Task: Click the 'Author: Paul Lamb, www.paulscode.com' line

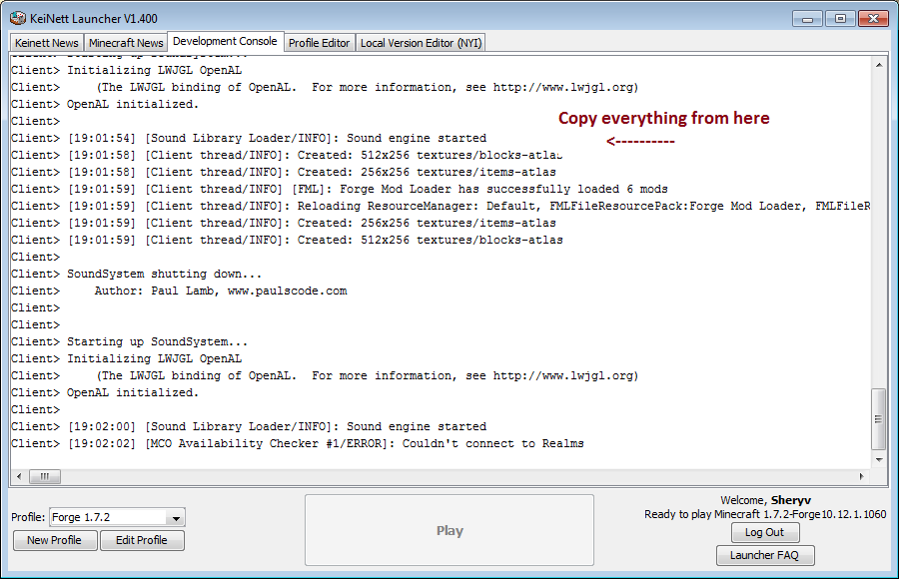Action: 179,290
